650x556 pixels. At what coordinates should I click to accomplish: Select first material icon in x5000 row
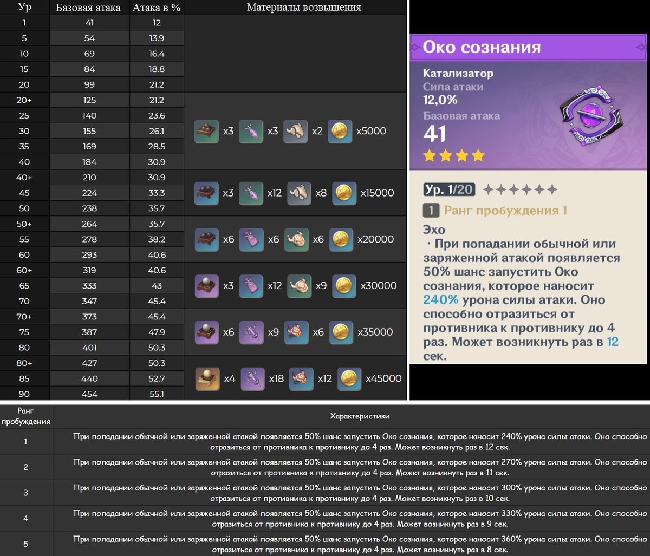point(206,132)
